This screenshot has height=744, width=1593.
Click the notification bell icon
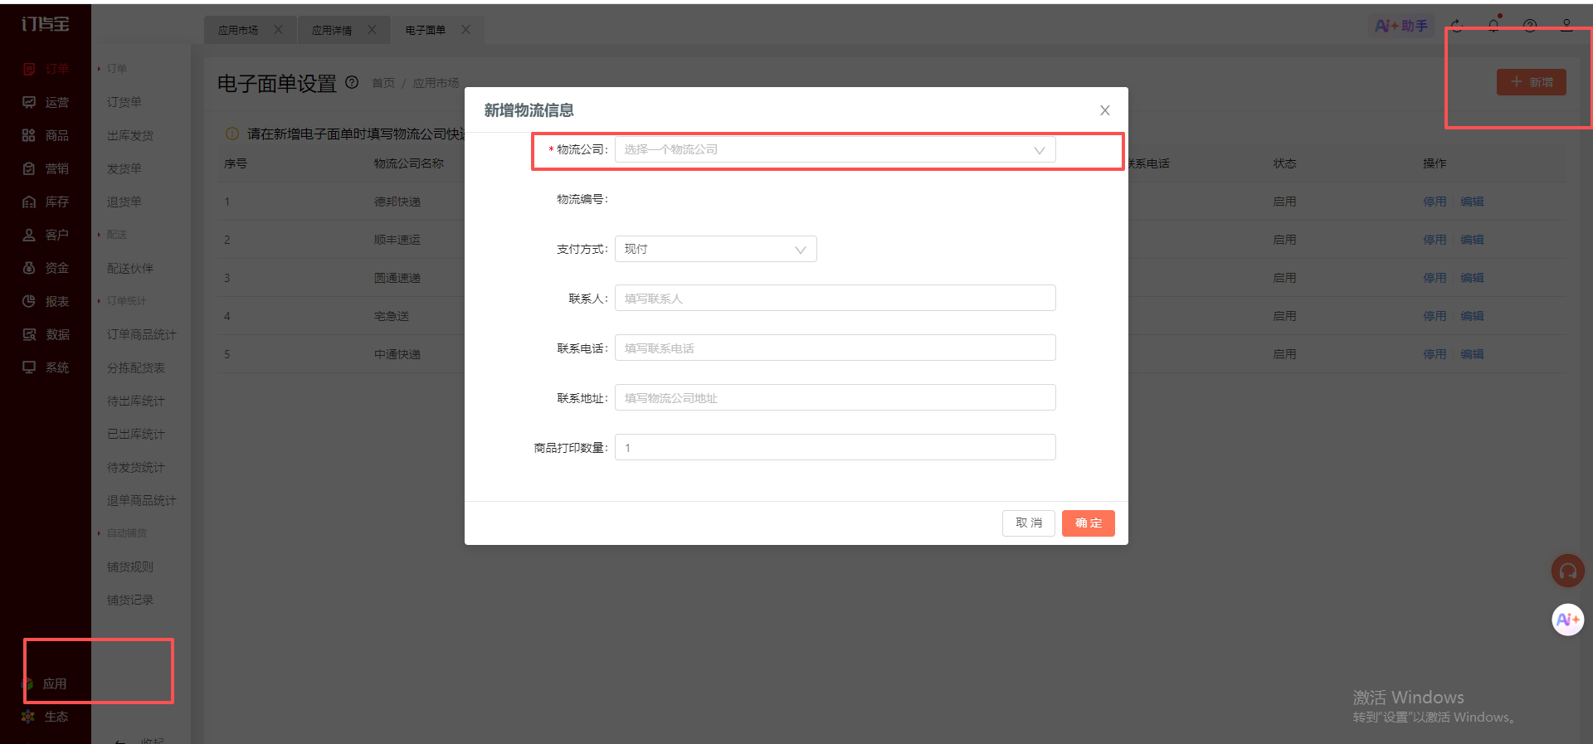click(1493, 26)
